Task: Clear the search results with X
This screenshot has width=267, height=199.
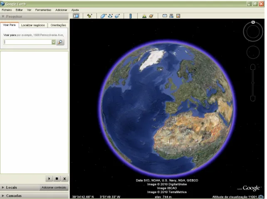Action: [64, 179]
